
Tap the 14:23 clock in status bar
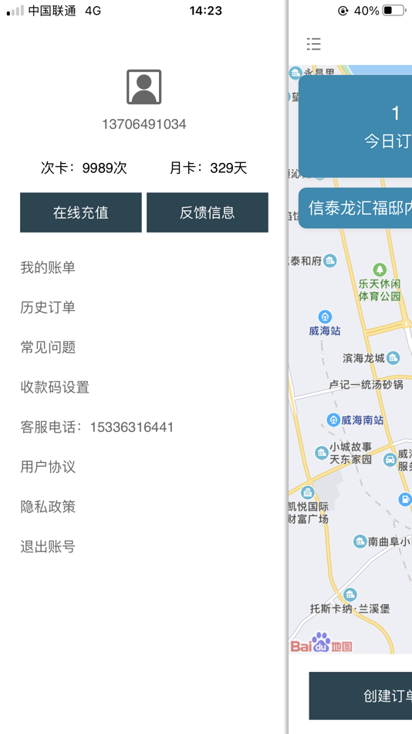point(206,11)
